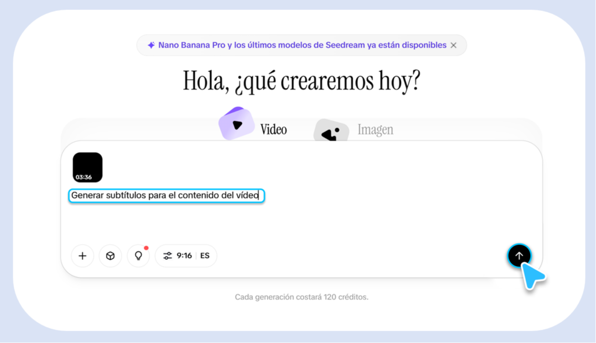Dismiss the Nano Banana Pro announcement banner

point(453,45)
